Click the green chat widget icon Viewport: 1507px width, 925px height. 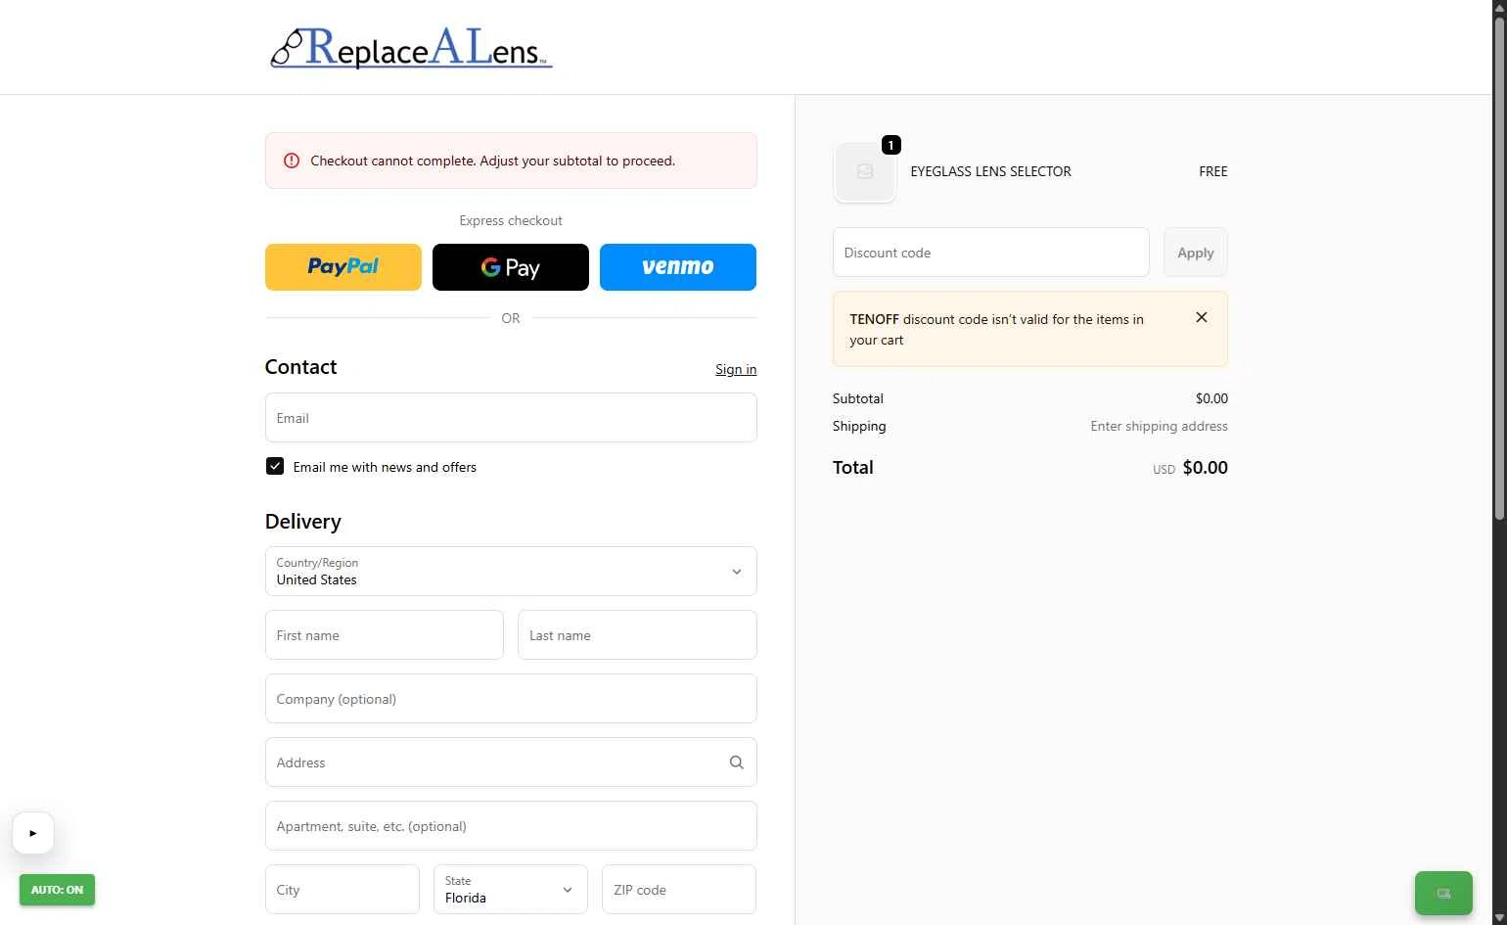pos(1443,893)
